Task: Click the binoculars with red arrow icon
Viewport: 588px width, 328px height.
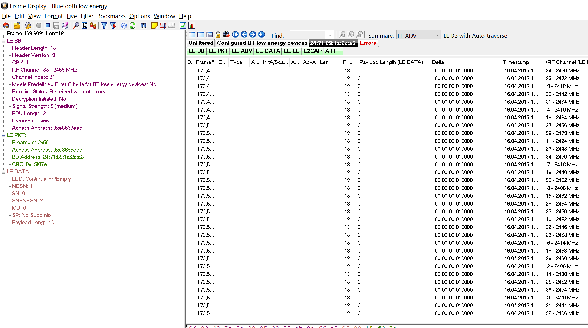Action: pyautogui.click(x=226, y=34)
